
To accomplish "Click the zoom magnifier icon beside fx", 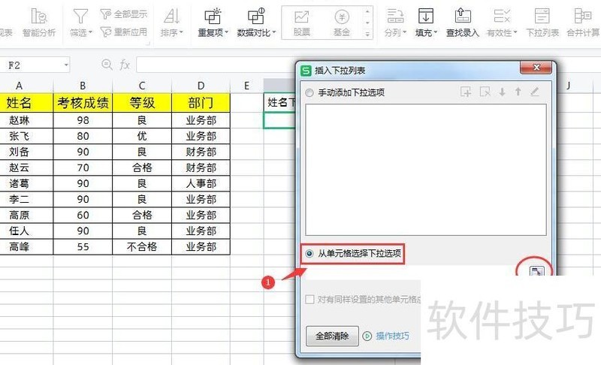I will 107,65.
